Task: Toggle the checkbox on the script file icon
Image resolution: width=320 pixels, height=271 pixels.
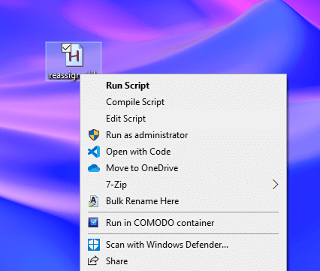Action: [66, 47]
